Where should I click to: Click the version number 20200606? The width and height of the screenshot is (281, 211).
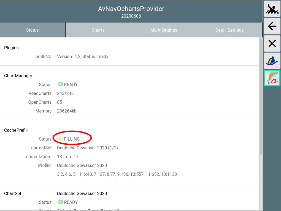point(131,16)
